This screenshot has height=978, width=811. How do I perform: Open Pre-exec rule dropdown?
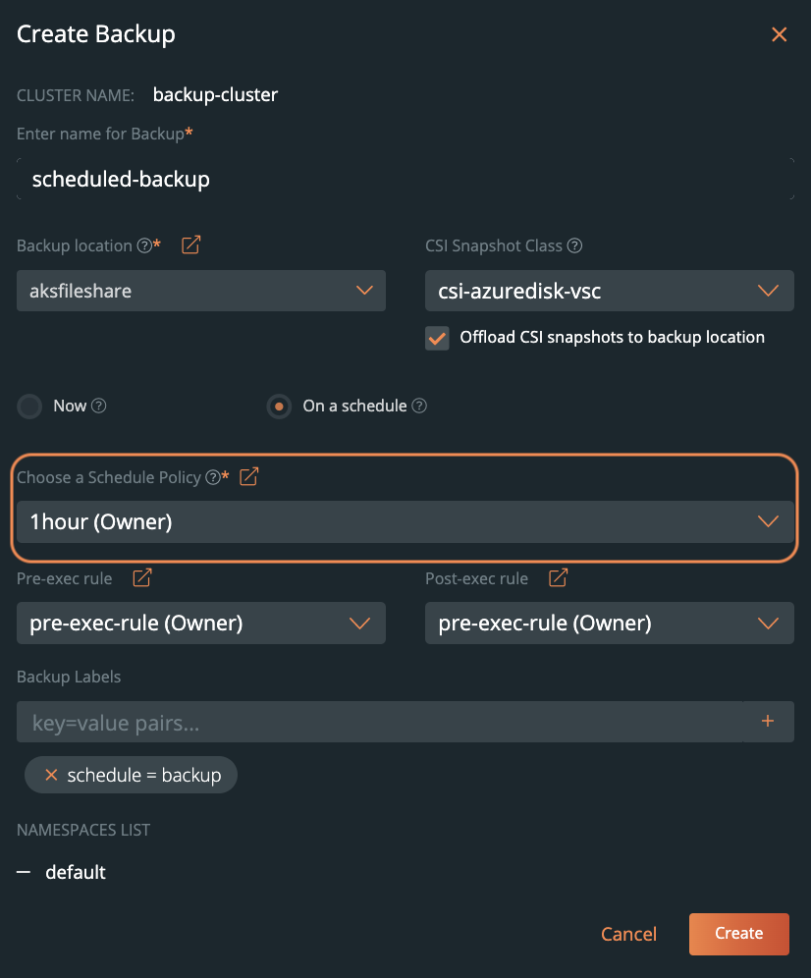[x=201, y=623]
